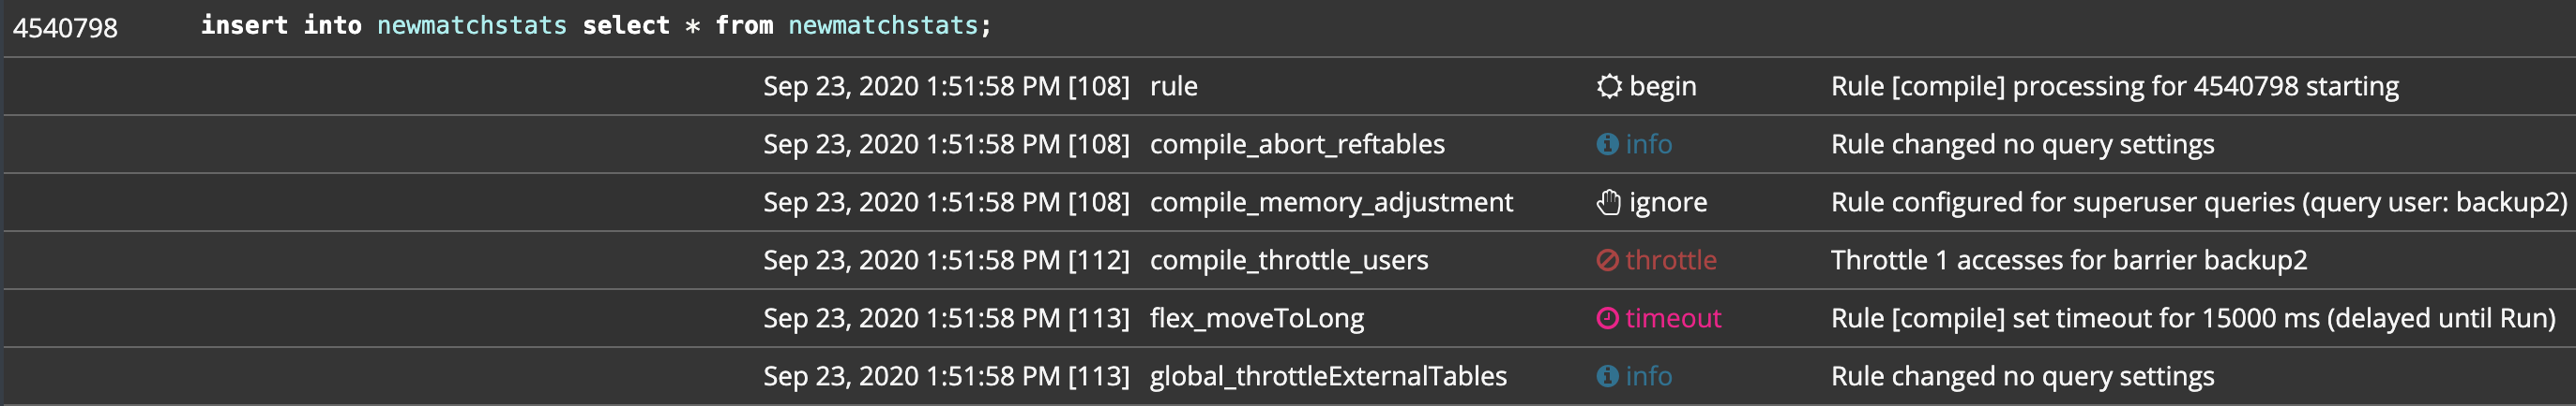Open the compile_memory_adjustment rule name
Screen dimensions: 2576x406
pos(1331,202)
